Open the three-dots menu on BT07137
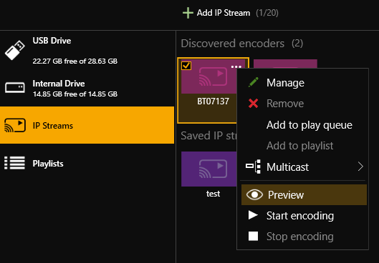Screen dimensions: 379x263 pyautogui.click(x=236, y=66)
